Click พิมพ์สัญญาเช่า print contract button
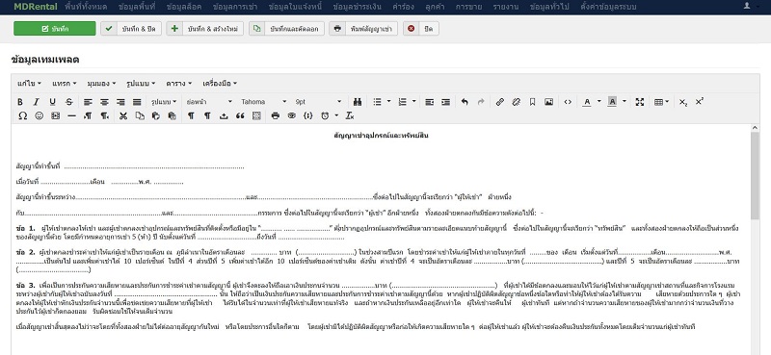Screen dimensions: 771x355 363,29
